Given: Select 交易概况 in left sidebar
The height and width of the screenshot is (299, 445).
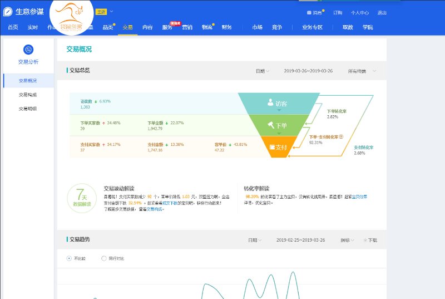Looking at the screenshot, I should (28, 81).
